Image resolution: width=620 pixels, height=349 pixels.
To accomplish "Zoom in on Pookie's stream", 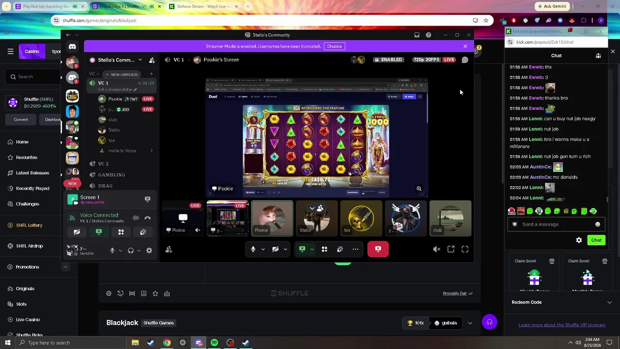I will [x=419, y=189].
